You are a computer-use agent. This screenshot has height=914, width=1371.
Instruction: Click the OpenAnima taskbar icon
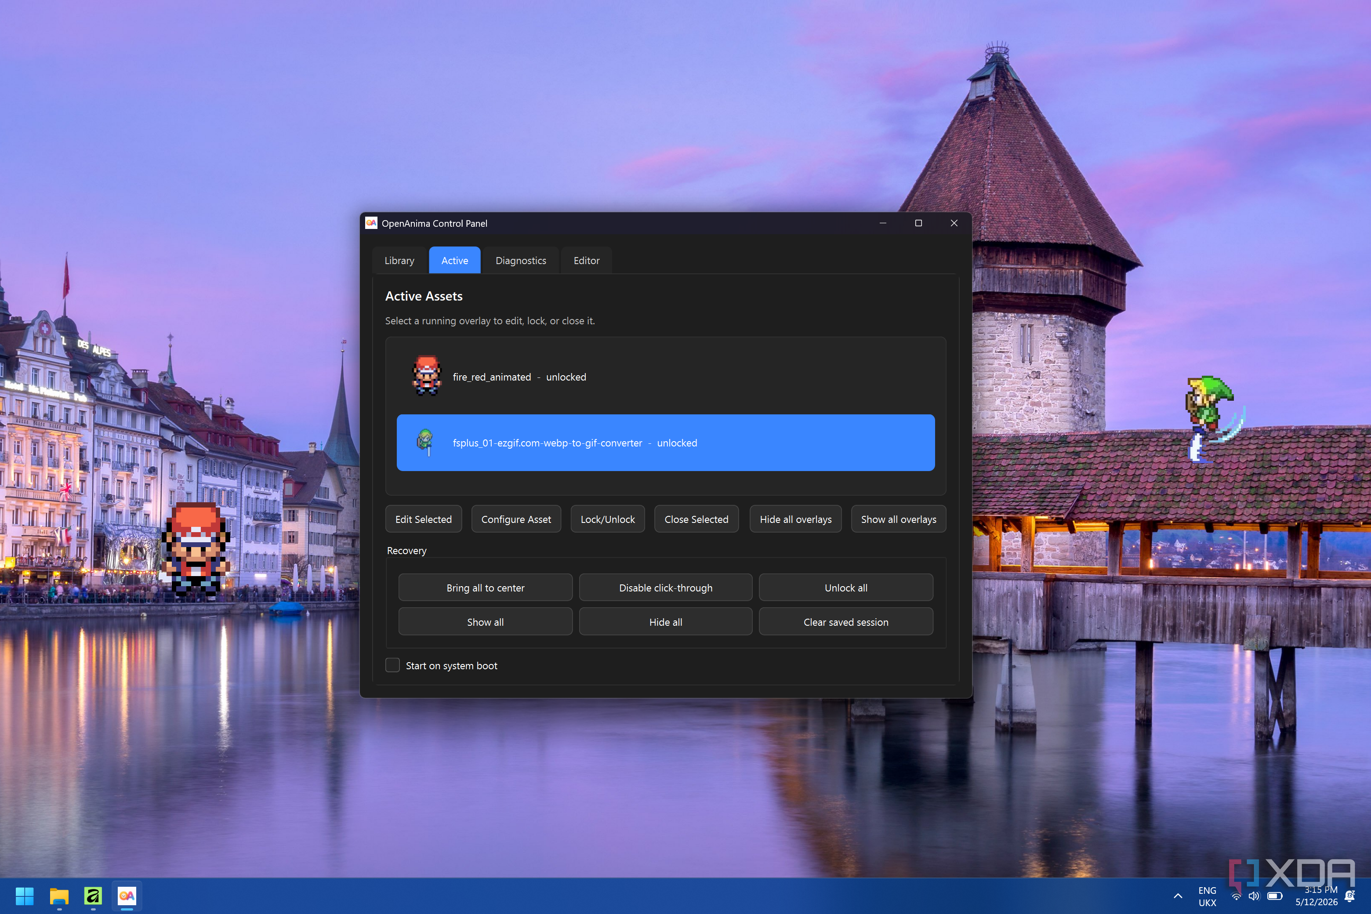click(127, 896)
